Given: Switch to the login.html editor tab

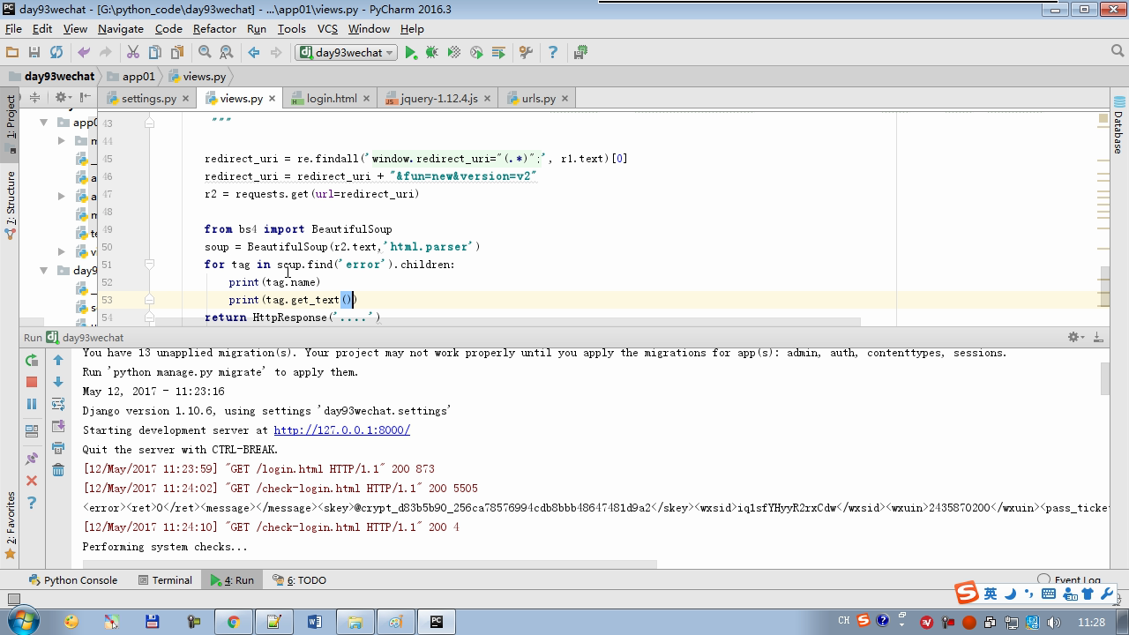Looking at the screenshot, I should click(x=331, y=98).
